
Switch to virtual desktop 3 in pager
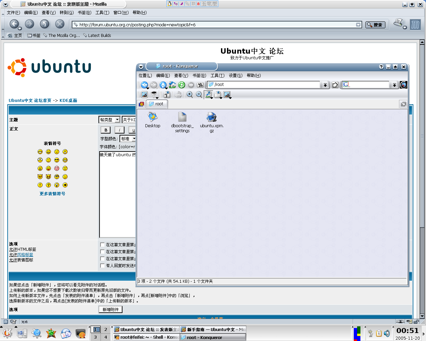[96, 337]
